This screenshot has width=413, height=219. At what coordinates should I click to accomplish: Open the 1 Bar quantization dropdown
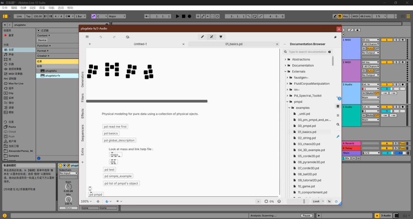click(81, 16)
